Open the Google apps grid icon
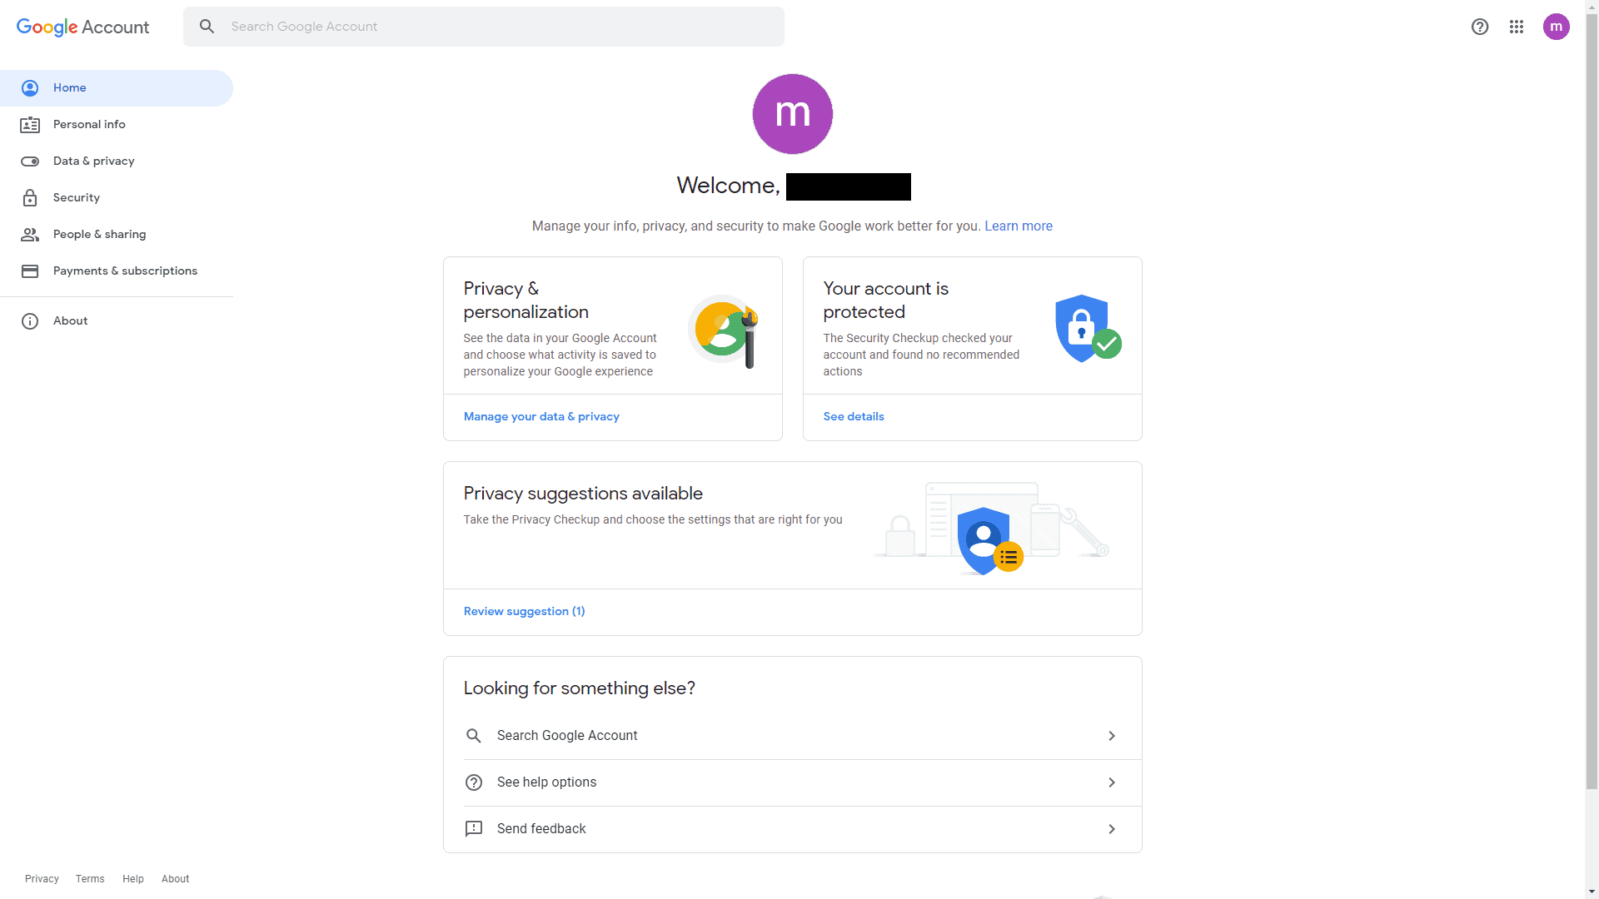 point(1517,27)
